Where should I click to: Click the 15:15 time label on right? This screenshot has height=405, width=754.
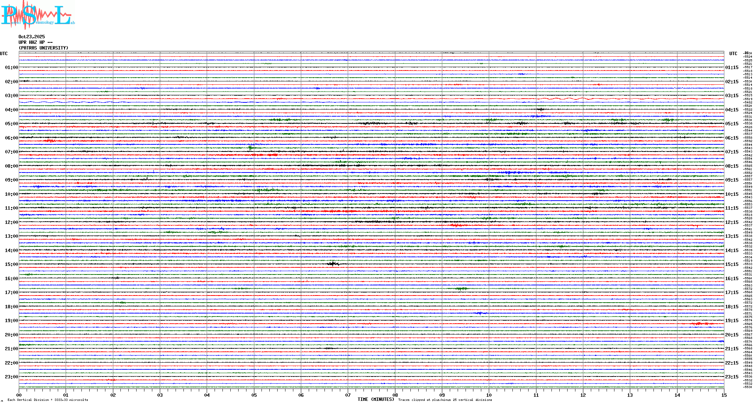click(x=731, y=264)
